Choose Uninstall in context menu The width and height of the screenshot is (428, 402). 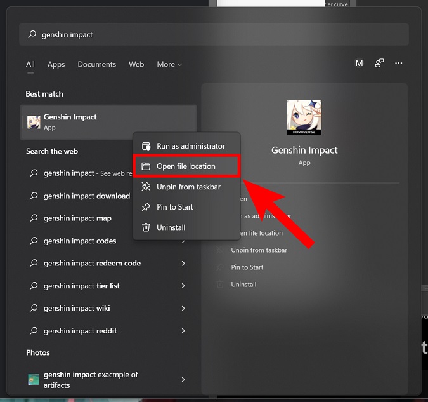186,227
